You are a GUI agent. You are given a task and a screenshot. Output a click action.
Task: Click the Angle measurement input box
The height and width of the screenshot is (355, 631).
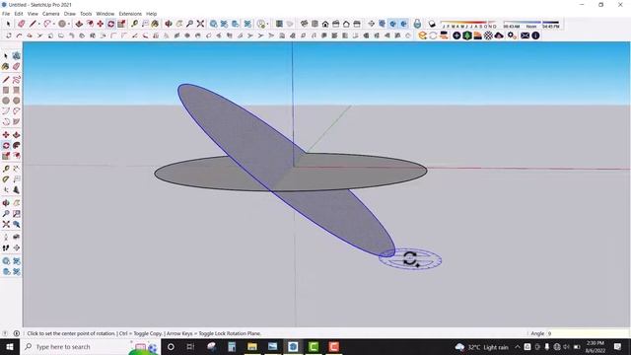[x=588, y=333]
